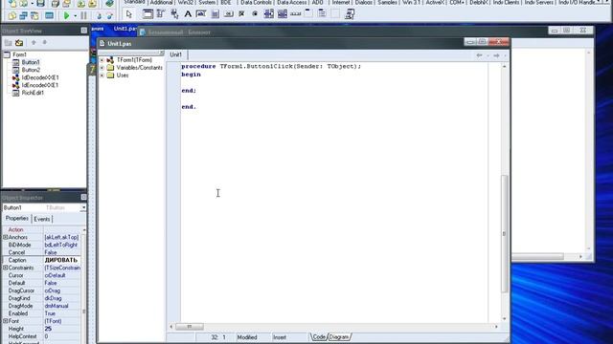Open the Properties tab in Object Inspector

click(x=17, y=219)
